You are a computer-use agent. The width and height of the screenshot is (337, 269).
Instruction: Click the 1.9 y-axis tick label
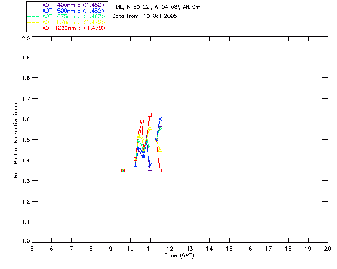click(26, 57)
